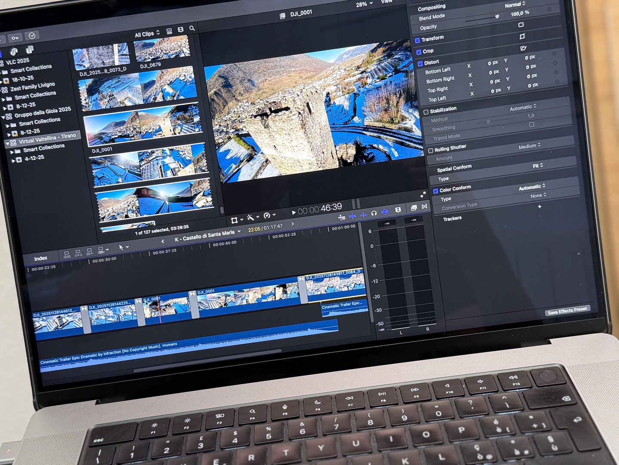
Task: Select the VLC 2025 library
Action: click(x=18, y=62)
